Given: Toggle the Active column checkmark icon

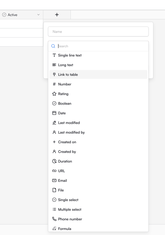Looking at the screenshot, I should coord(4,15).
